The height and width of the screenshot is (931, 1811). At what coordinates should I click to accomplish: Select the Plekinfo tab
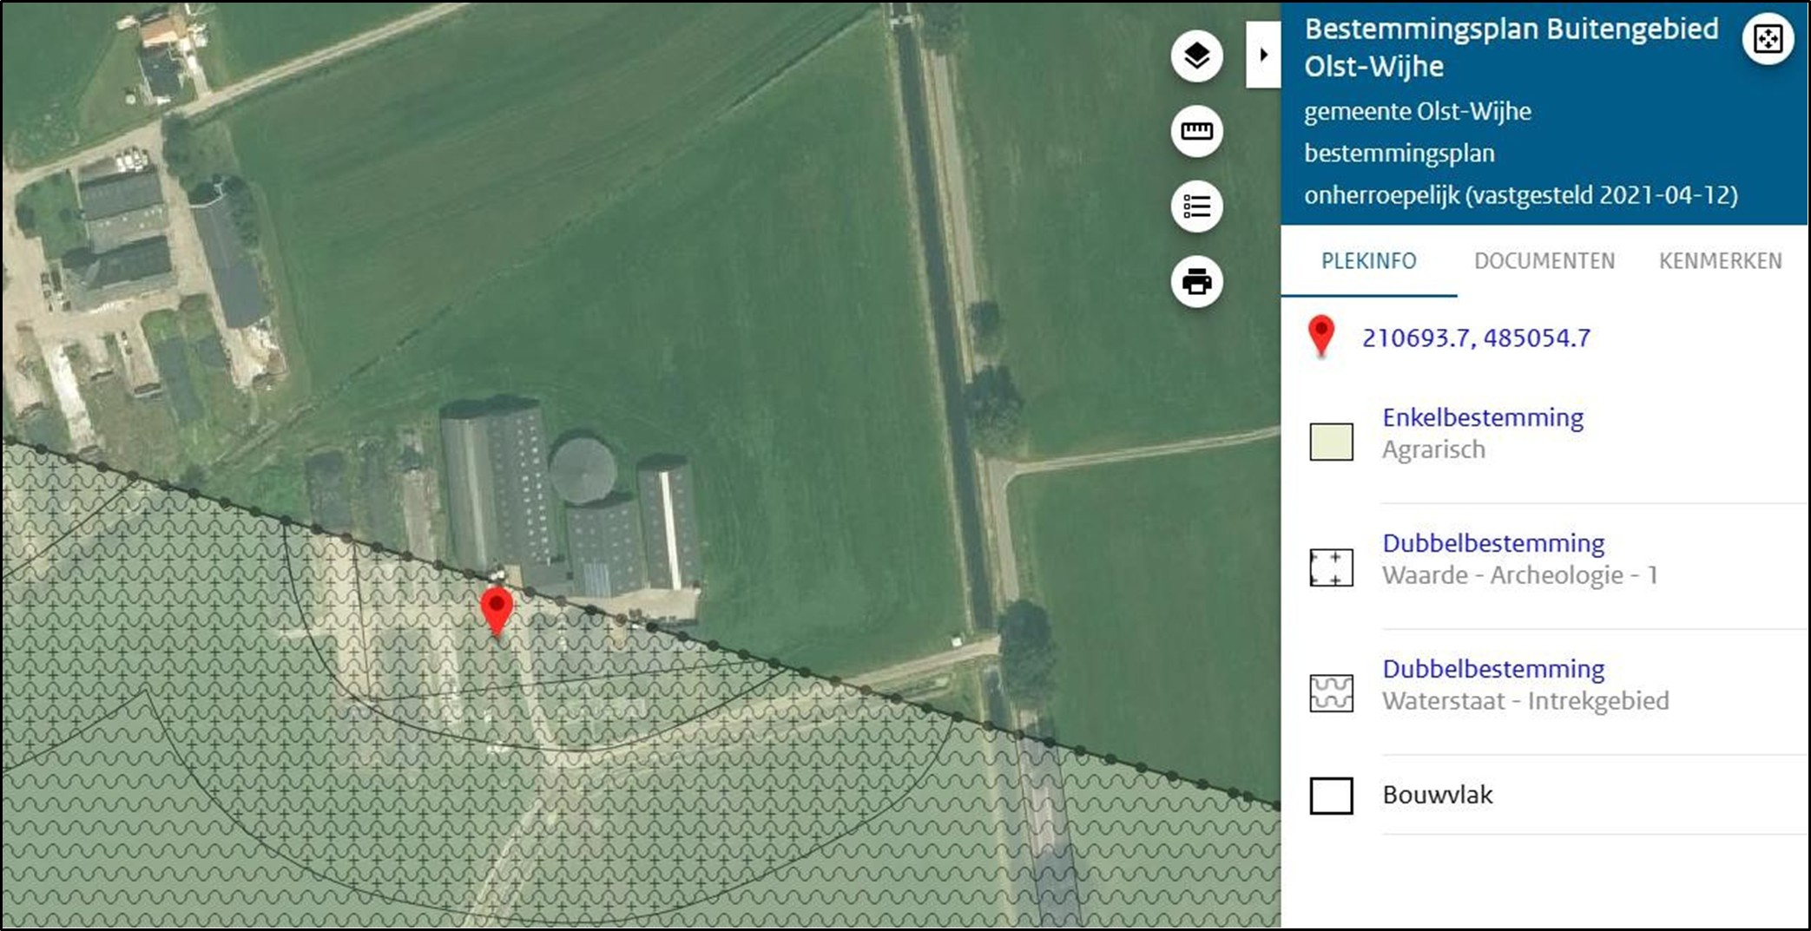point(1369,261)
